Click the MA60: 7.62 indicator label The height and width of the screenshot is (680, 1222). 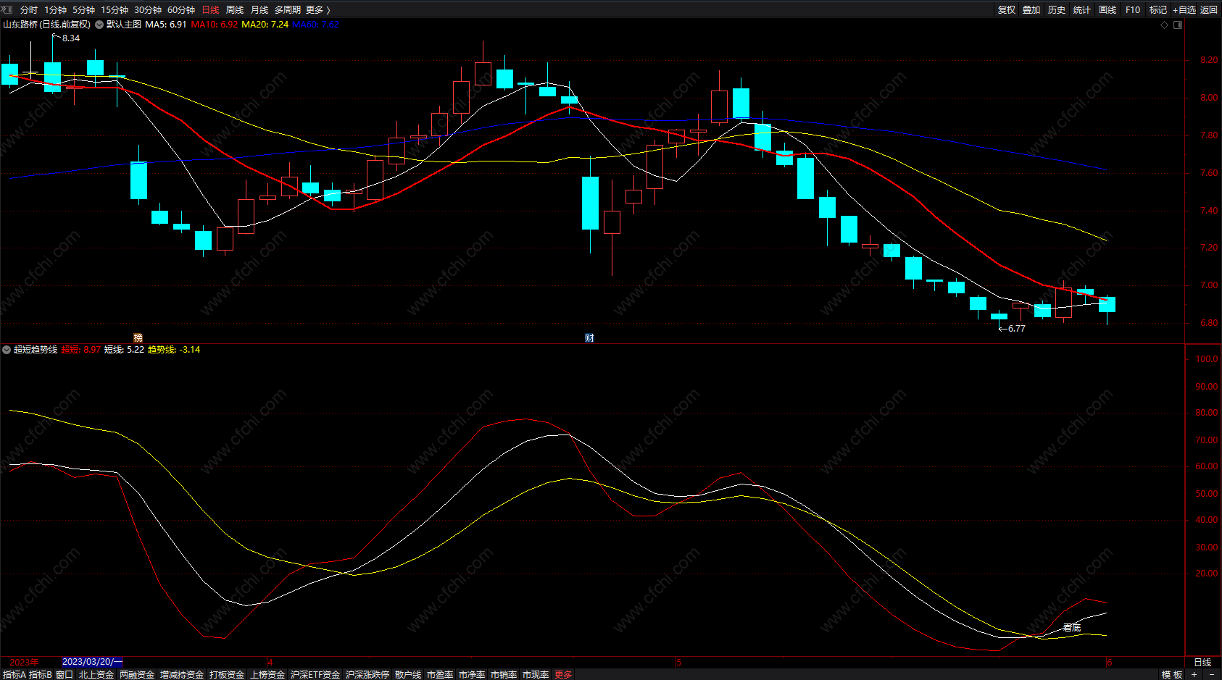point(315,25)
